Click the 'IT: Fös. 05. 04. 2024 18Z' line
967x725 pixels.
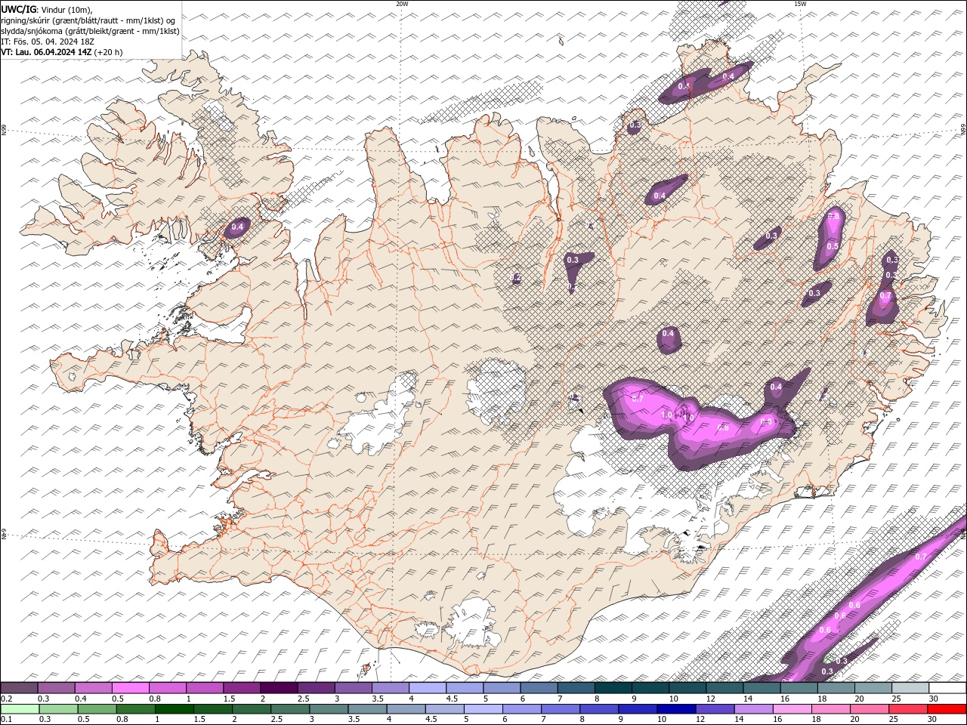coord(47,42)
